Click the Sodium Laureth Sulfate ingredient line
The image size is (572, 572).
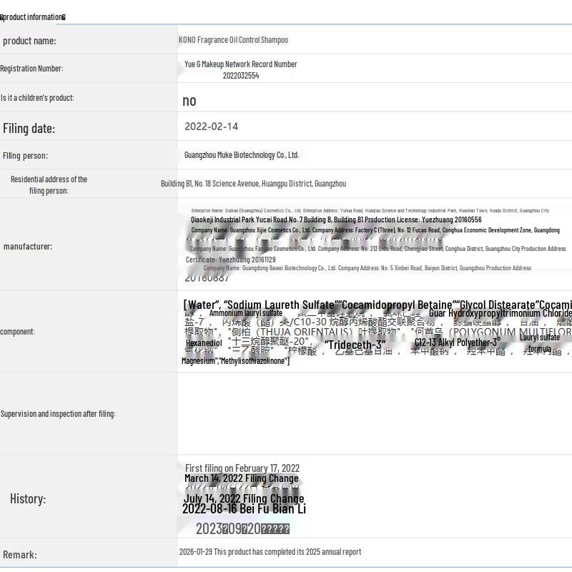coord(378,305)
